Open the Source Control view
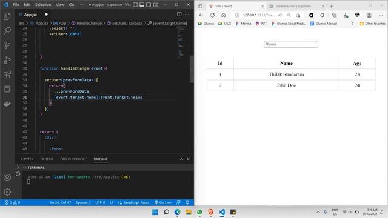 click(x=7, y=45)
